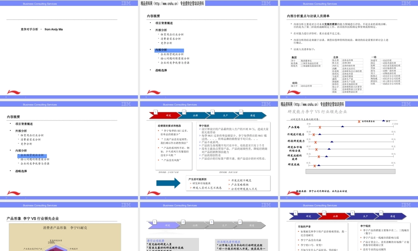Click 消费者产品形象 李宁VS耐克 chart title
Image resolution: width=418 pixels, height=251 pixels.
click(65, 228)
